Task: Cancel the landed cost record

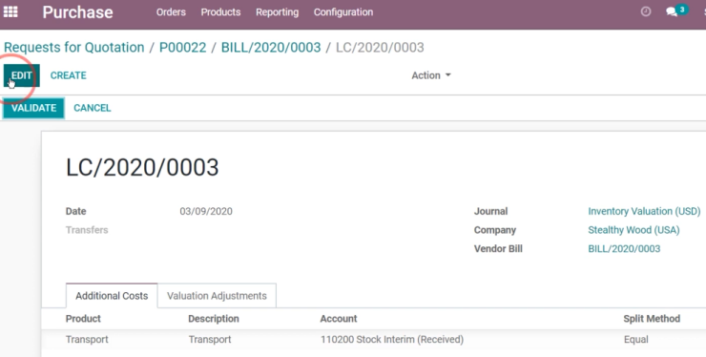Action: tap(93, 108)
